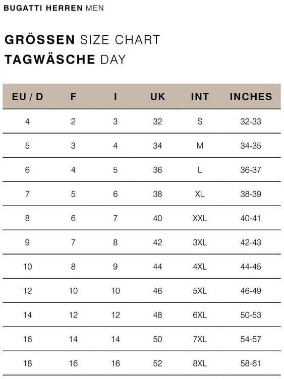
Task: Click the EU / D column header
Action: pyautogui.click(x=28, y=97)
